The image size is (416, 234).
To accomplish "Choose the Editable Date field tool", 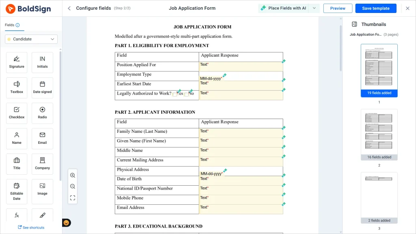I will click(17, 192).
